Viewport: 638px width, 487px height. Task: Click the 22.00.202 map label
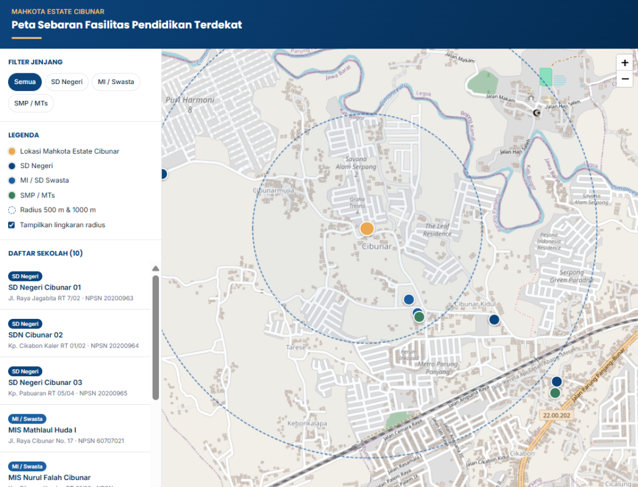pos(556,415)
